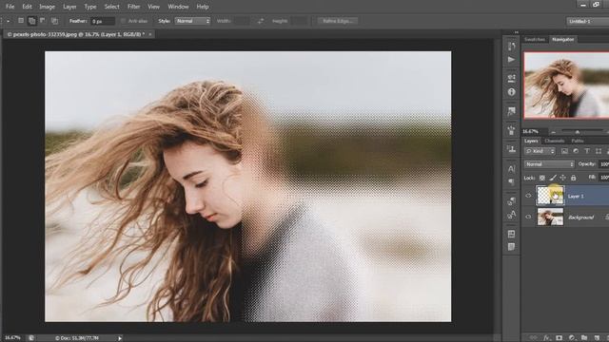Open the status bar info arrow
This screenshot has width=609, height=342.
120,338
